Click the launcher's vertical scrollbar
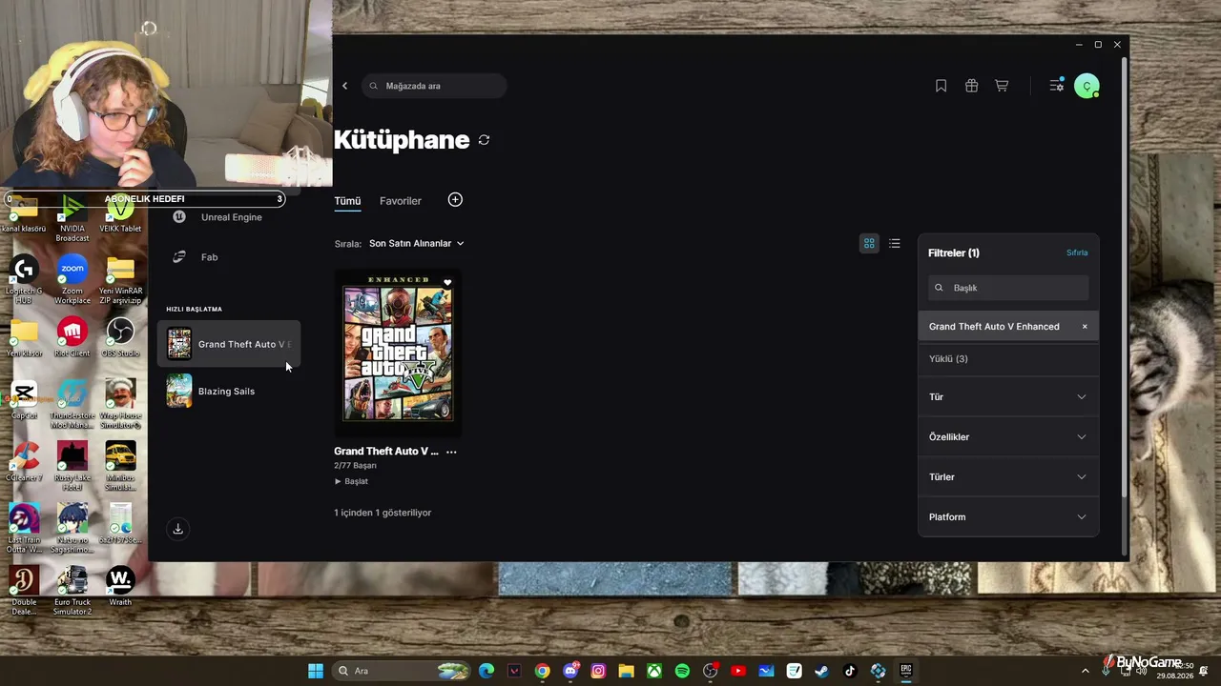 [x=1126, y=276]
